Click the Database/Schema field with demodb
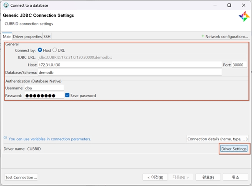The image size is (252, 186). point(130,73)
